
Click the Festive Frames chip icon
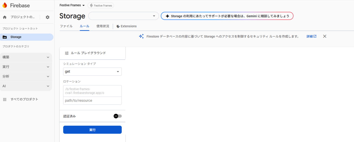(91, 6)
